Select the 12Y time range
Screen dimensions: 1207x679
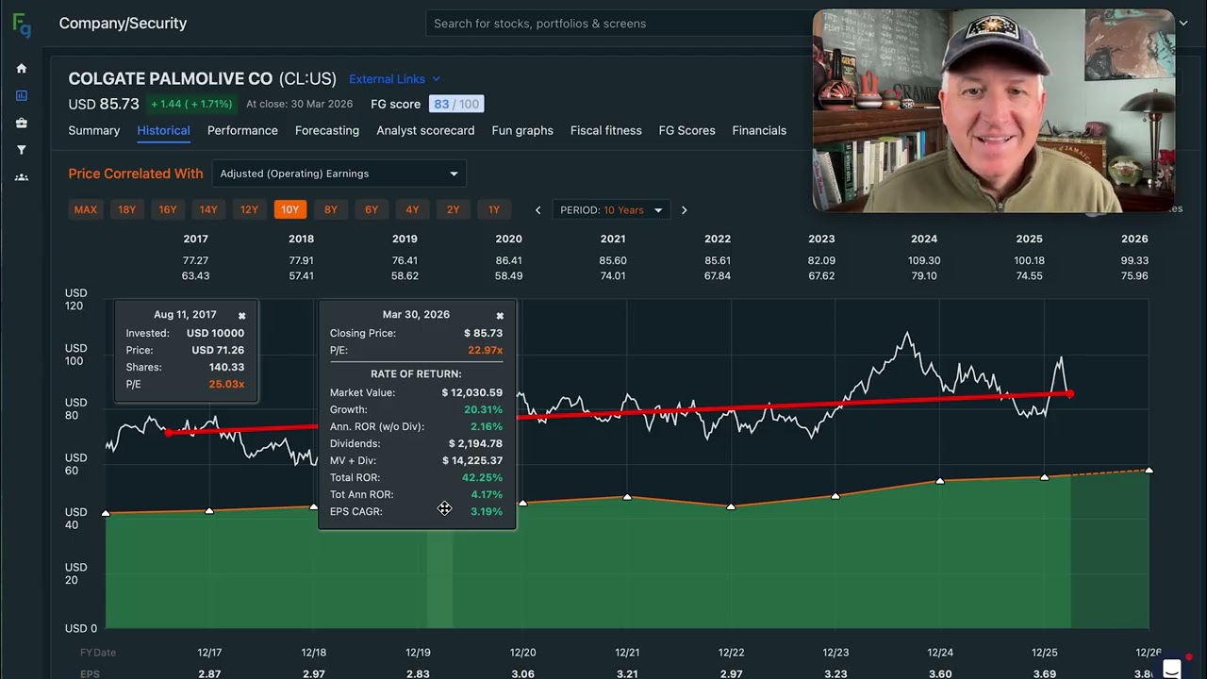click(249, 210)
